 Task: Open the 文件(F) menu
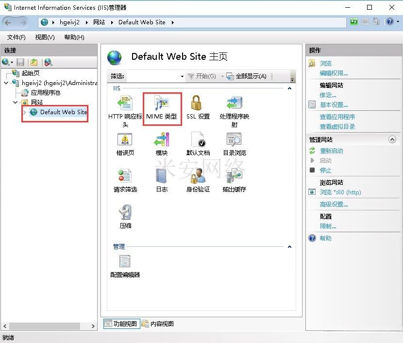tap(16, 37)
